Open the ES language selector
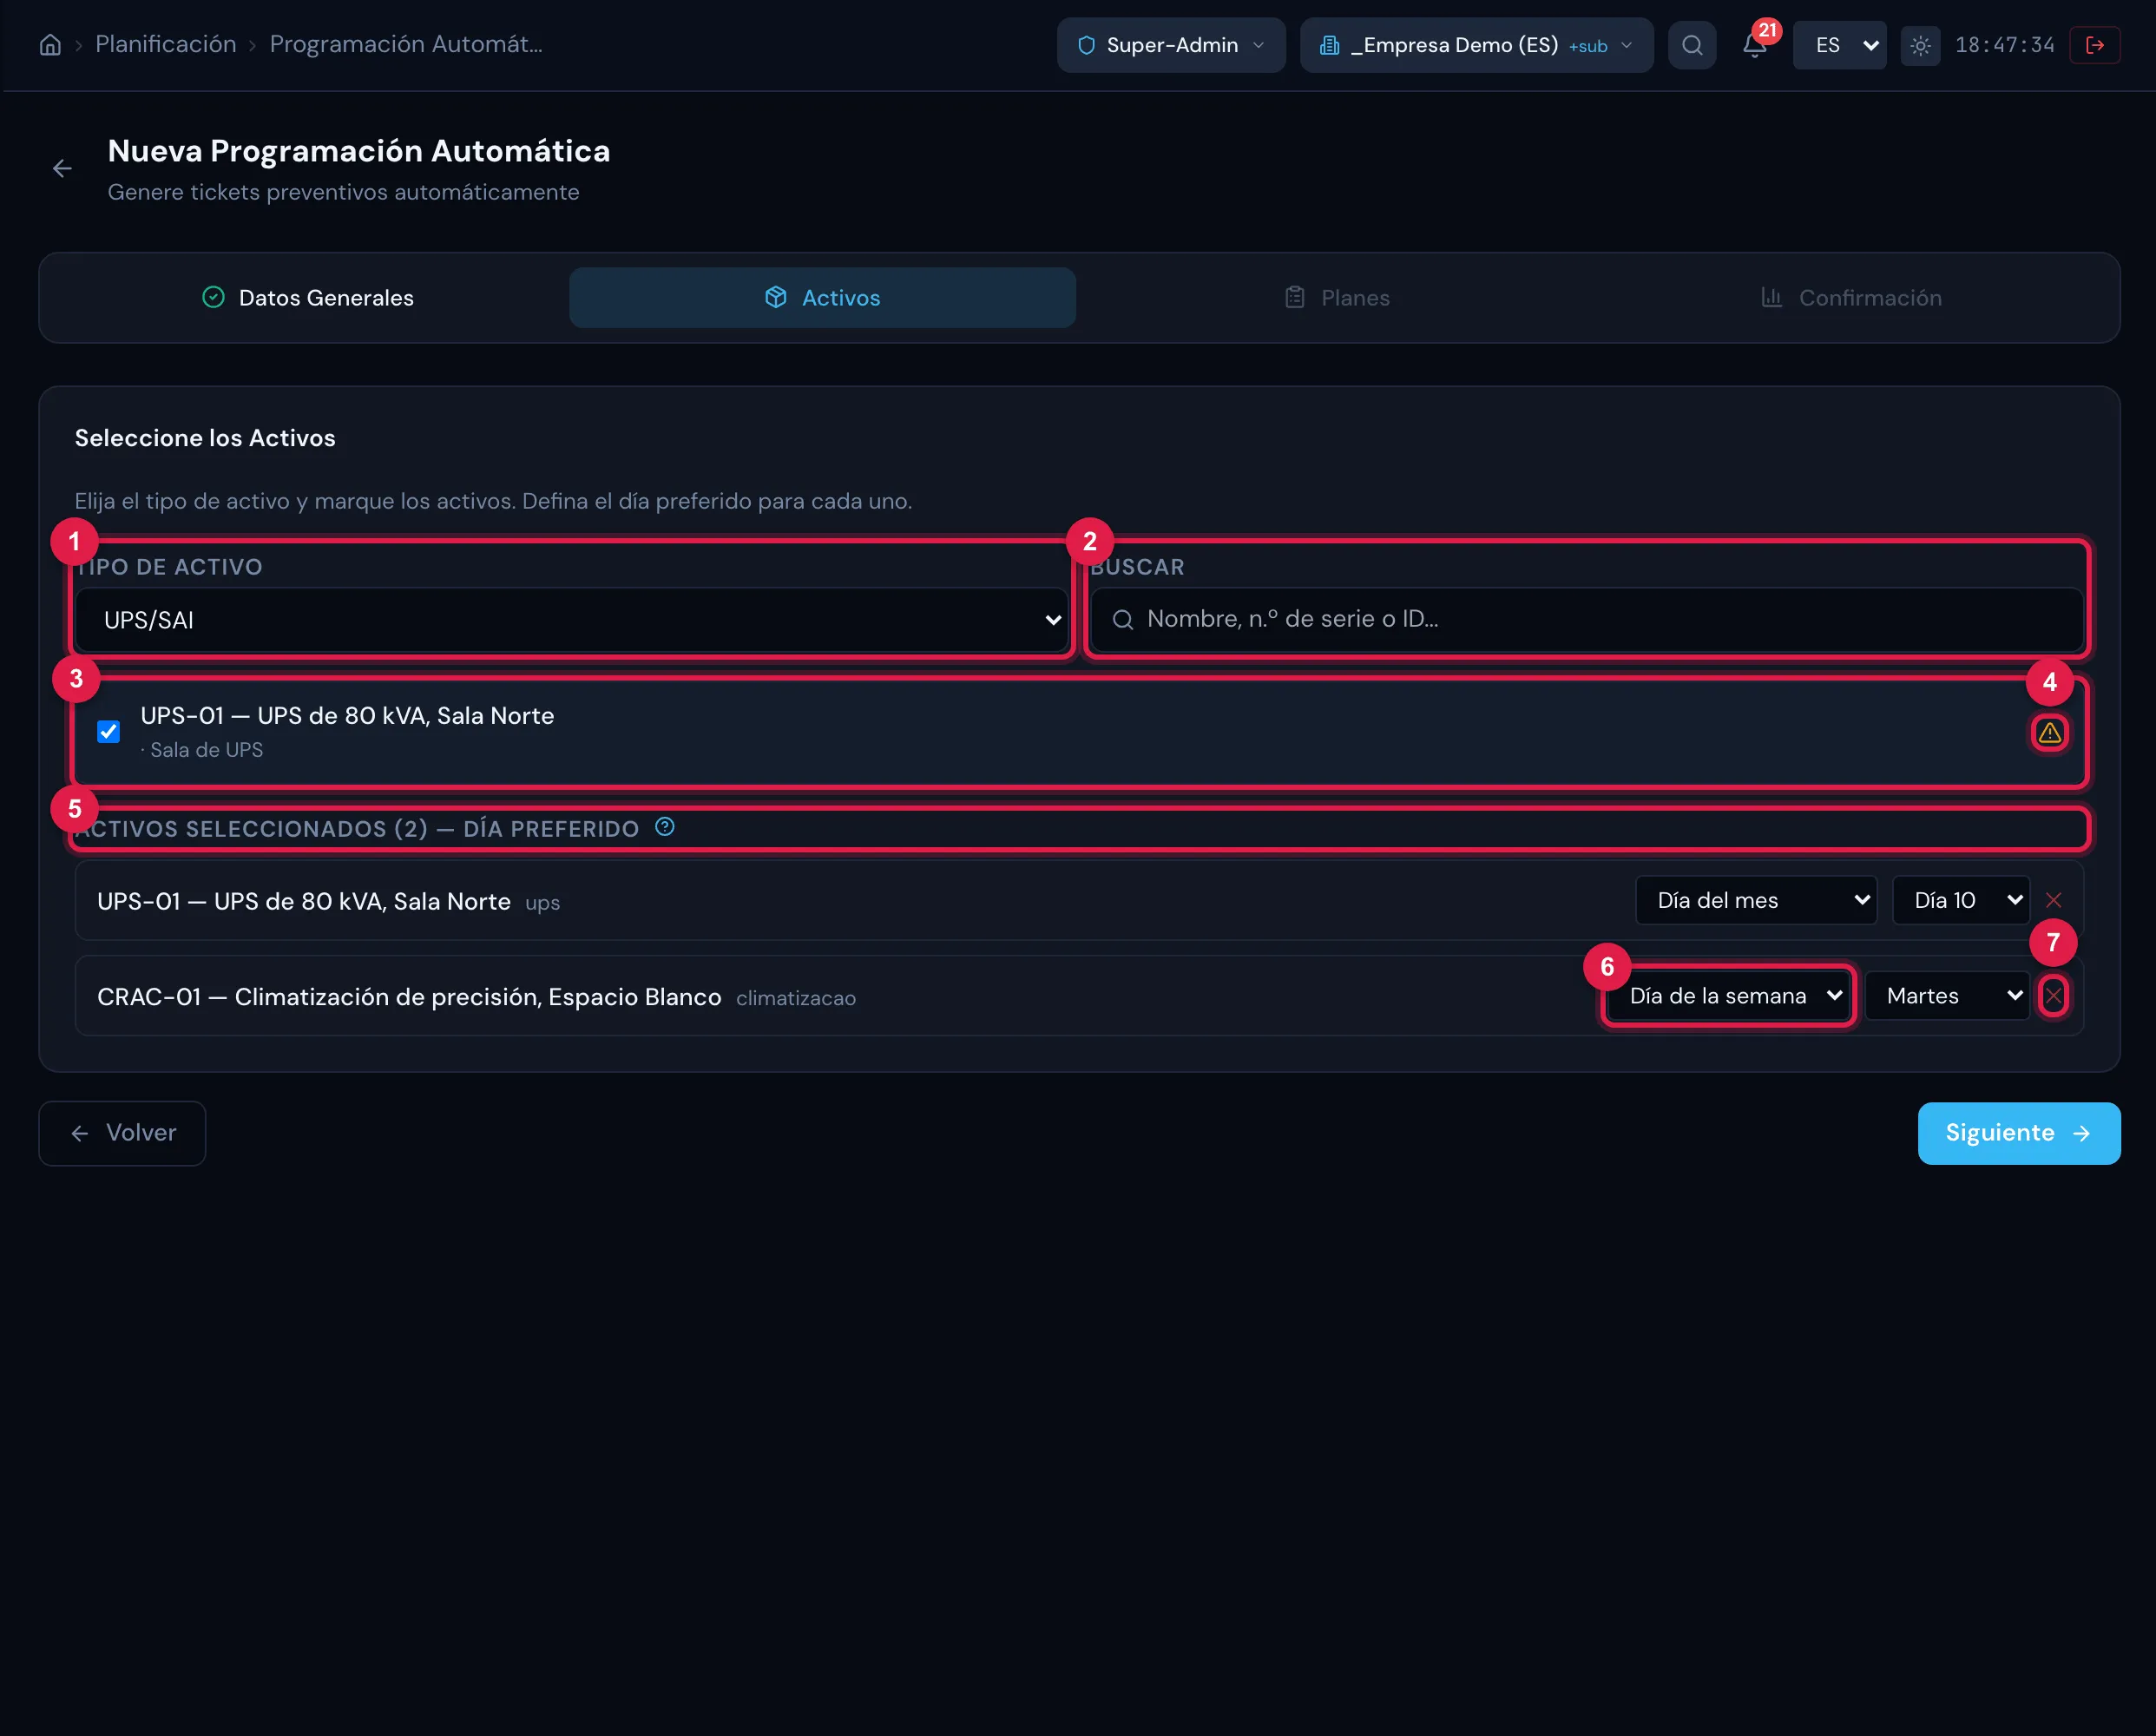2156x1736 pixels. pos(1839,45)
